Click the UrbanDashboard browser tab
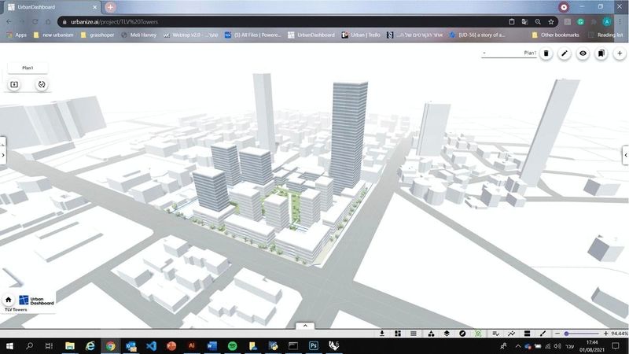 52,7
